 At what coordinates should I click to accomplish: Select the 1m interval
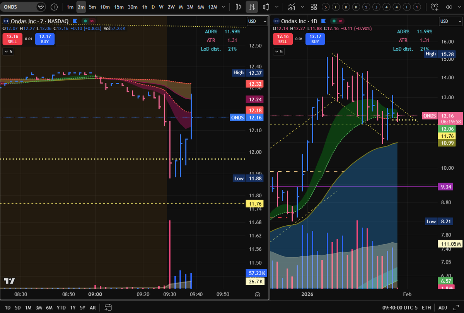click(x=70, y=7)
